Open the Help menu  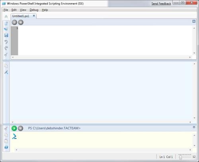(45, 10)
